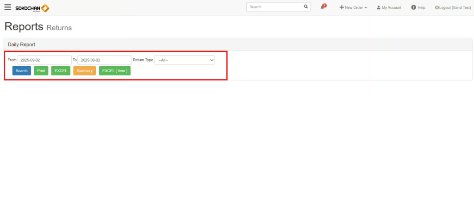Click the red notification count badge

pos(324,6)
